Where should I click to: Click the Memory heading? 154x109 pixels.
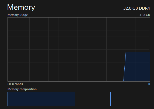coord(21,7)
